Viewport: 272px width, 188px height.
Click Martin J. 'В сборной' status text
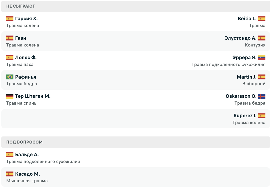click(254, 84)
